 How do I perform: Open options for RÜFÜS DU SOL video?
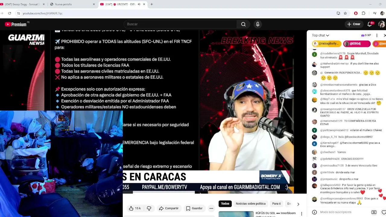click(301, 214)
